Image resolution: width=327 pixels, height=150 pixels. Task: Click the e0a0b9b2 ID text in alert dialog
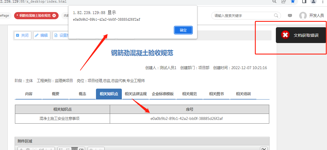point(107,20)
